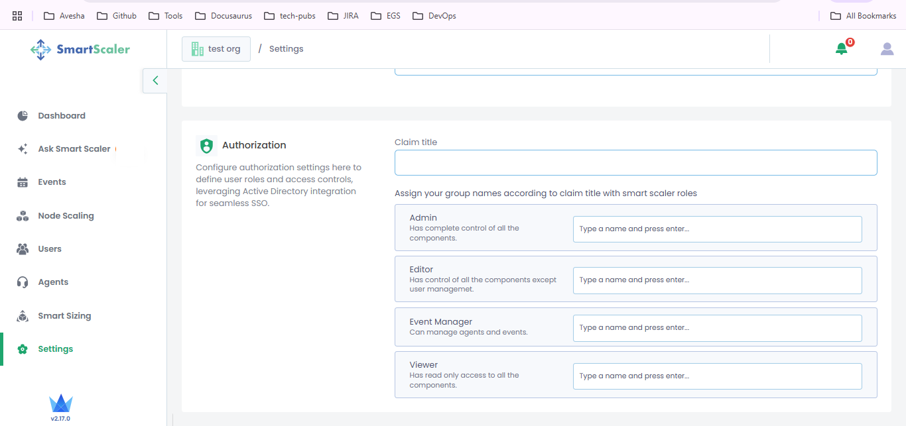Image resolution: width=906 pixels, height=426 pixels.
Task: Click the Events calendar icon
Action: [23, 182]
